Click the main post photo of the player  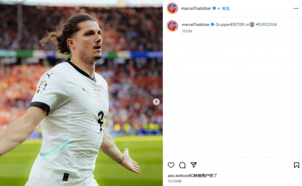click(x=81, y=93)
